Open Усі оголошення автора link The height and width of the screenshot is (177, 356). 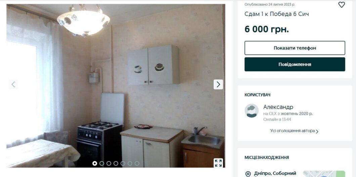(x=293, y=131)
